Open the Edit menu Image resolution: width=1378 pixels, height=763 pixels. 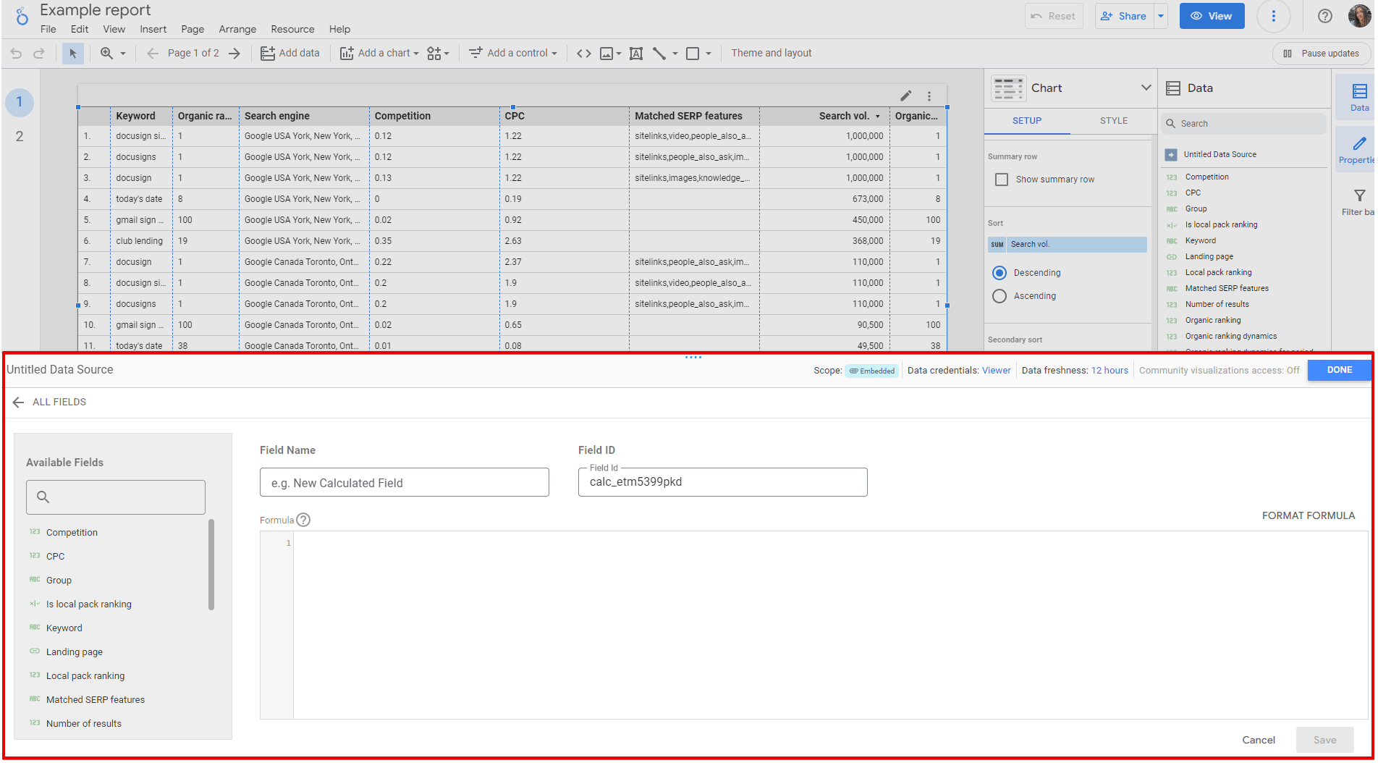80,29
